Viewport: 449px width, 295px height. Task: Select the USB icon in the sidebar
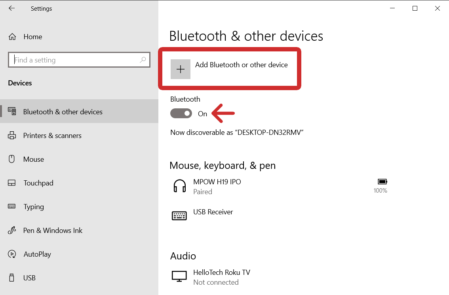coord(12,278)
